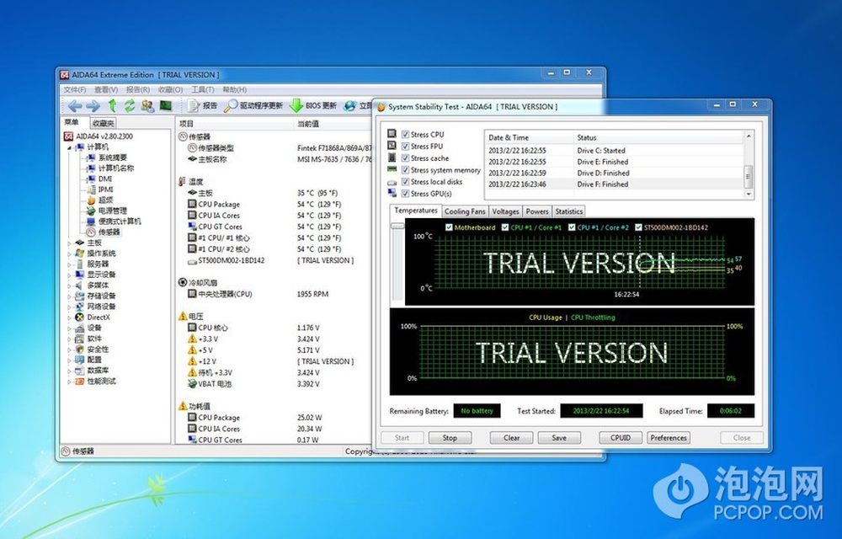Switch to the 收藏夹 favorites tab
This screenshot has width=842, height=539.
pos(103,124)
